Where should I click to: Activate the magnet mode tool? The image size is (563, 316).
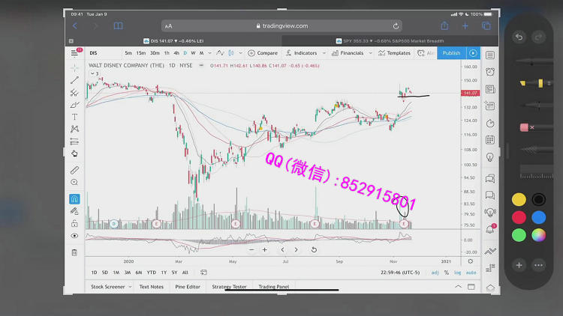pyautogui.click(x=74, y=199)
